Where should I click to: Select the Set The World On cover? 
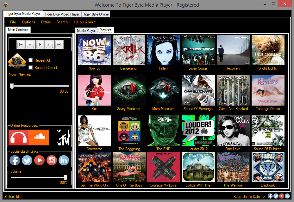[x=95, y=167]
